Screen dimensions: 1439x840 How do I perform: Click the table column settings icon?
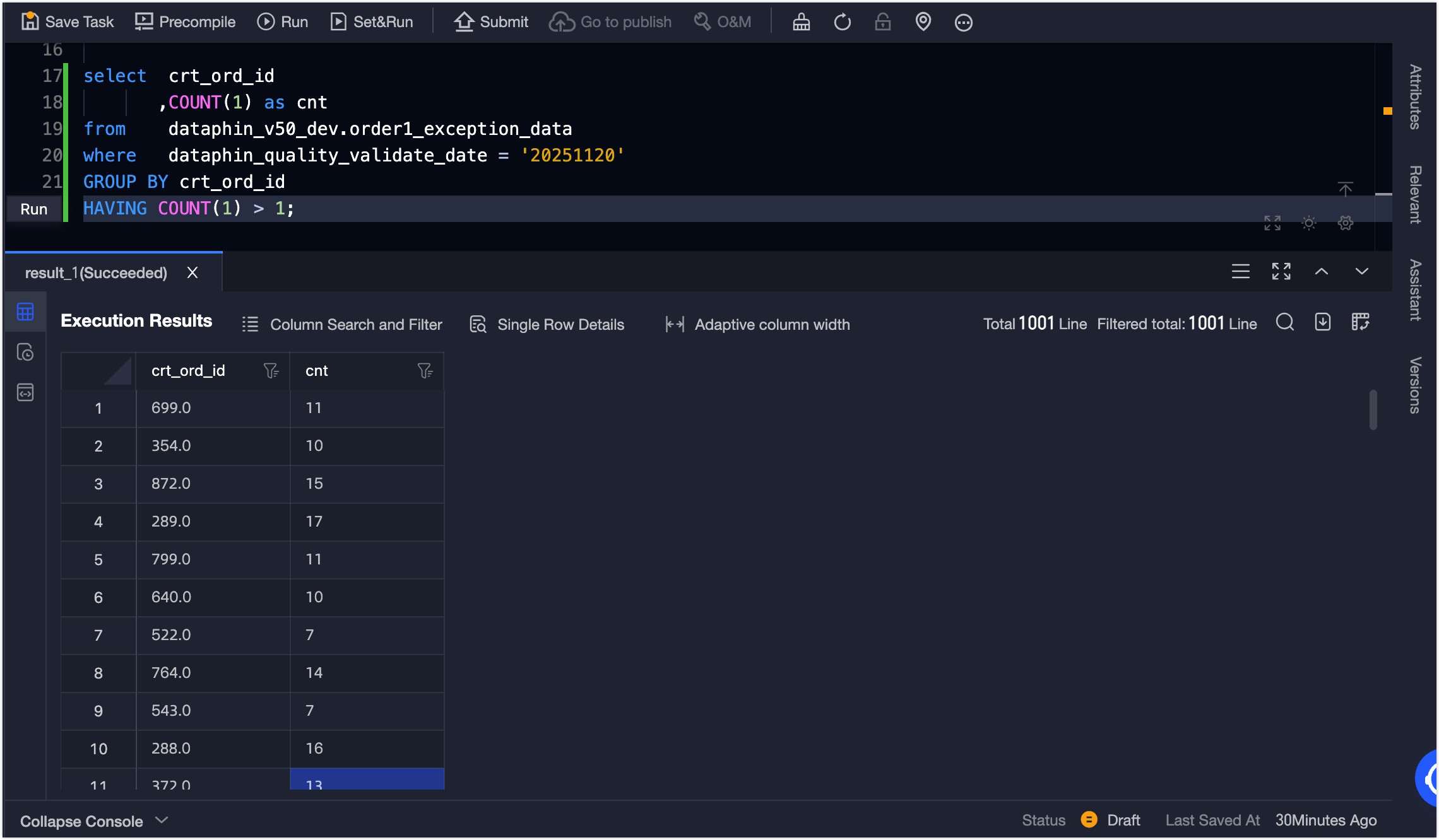click(1361, 323)
